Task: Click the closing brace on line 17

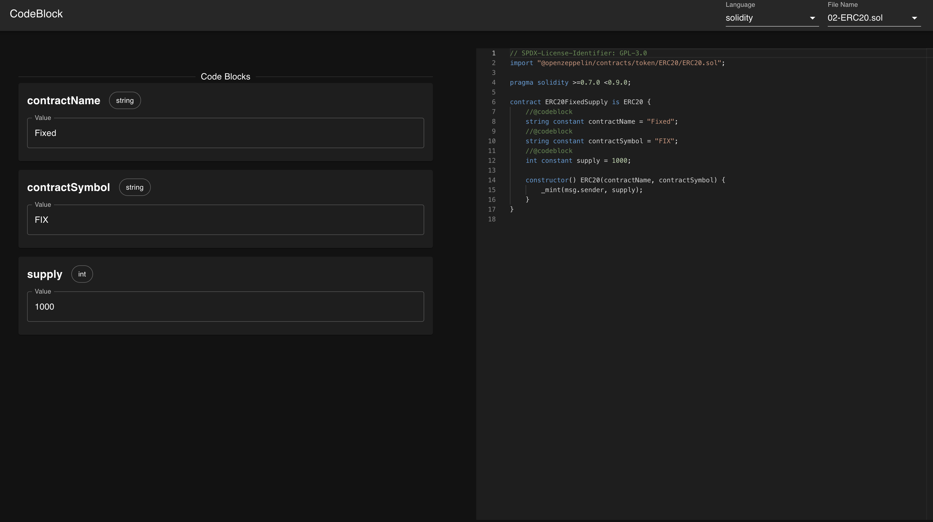Action: (512, 209)
